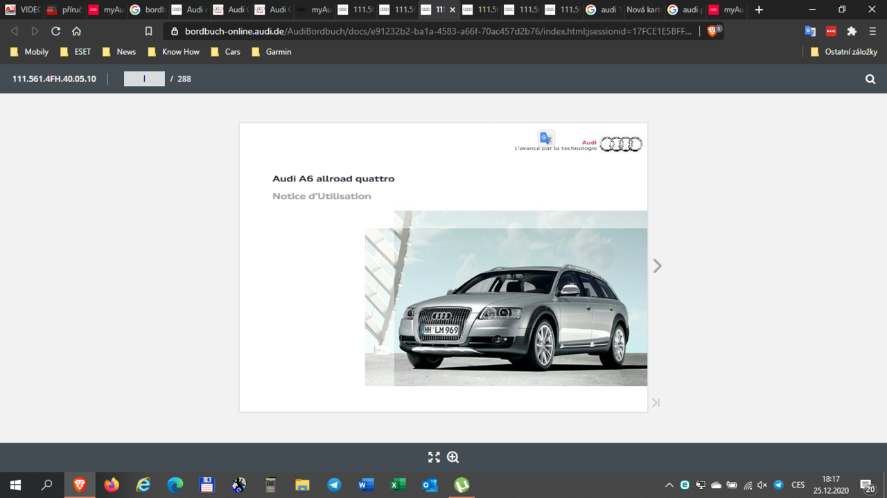Open a new browser tab

pos(759,10)
